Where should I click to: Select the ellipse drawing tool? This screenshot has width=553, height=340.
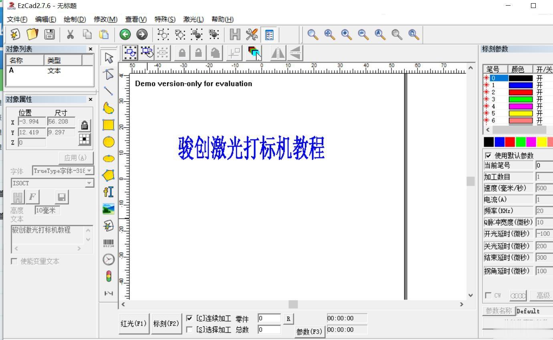point(109,159)
